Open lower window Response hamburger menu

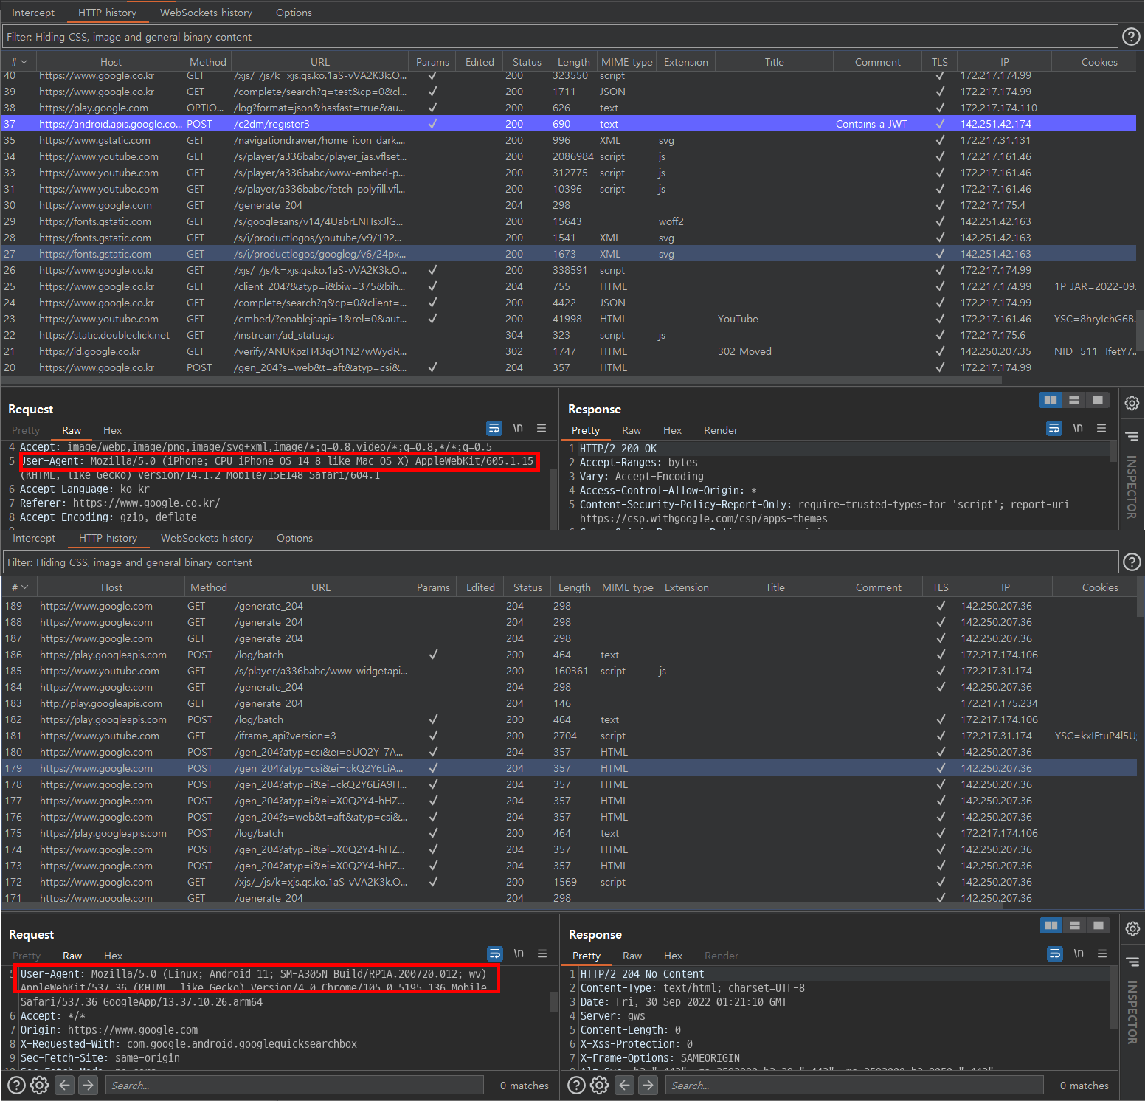1102,953
